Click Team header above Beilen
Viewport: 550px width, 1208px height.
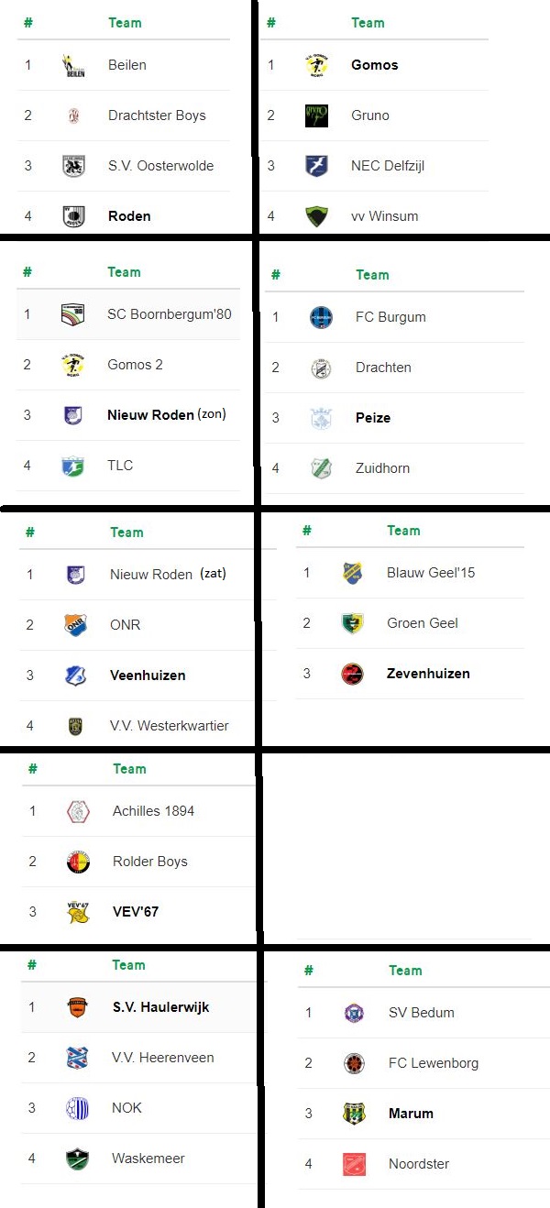(125, 23)
